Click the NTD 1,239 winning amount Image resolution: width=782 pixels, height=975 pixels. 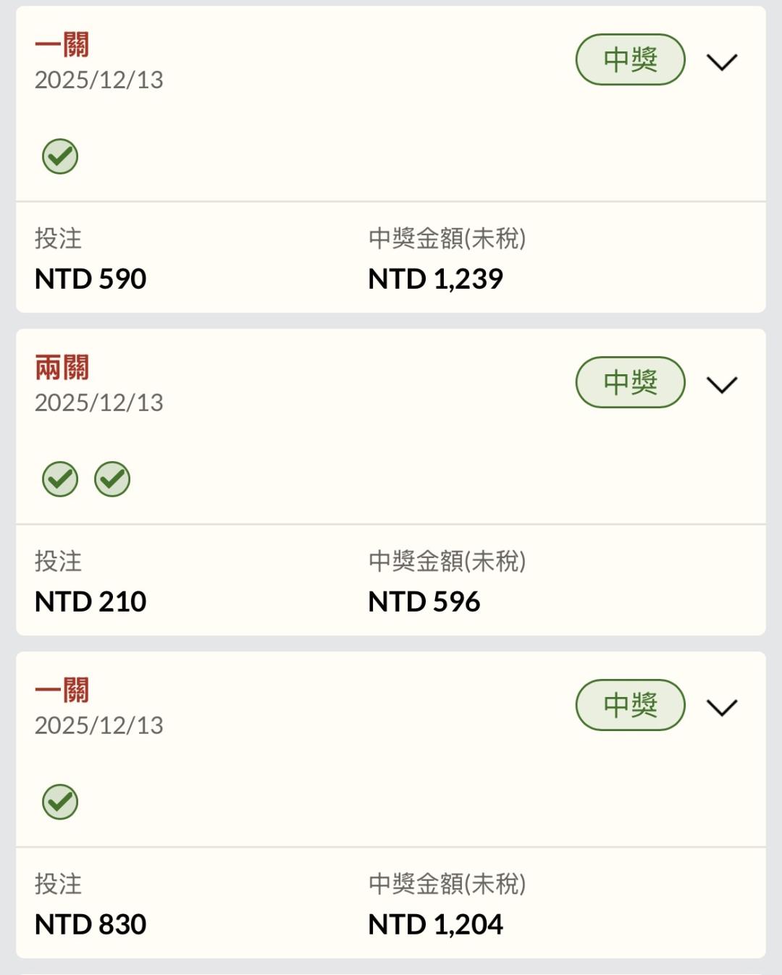(435, 279)
